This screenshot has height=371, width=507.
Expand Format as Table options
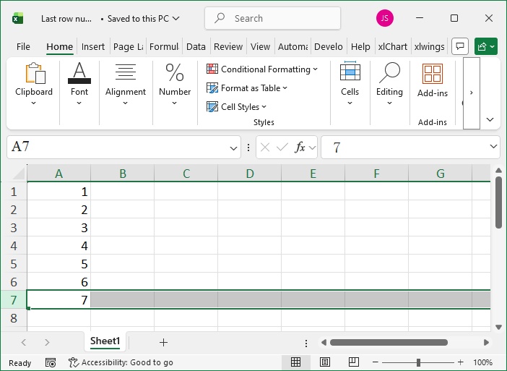(x=247, y=88)
